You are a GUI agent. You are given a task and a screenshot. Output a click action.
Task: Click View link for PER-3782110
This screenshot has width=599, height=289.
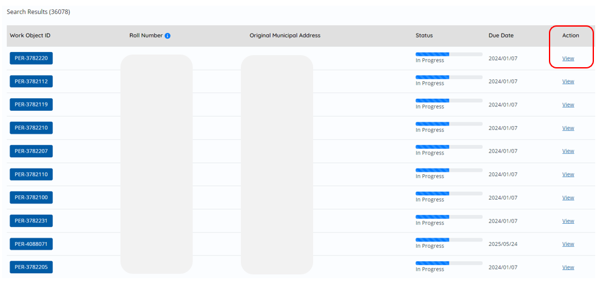tap(568, 174)
